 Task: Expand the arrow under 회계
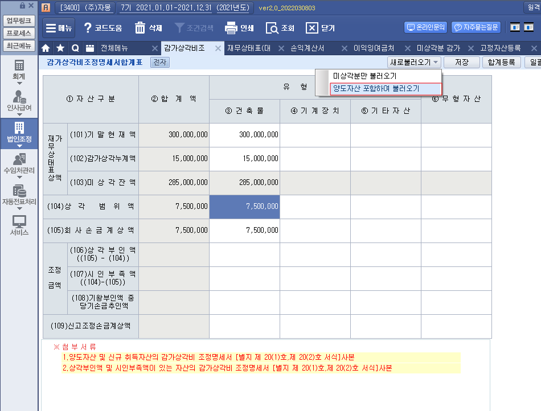coord(19,84)
